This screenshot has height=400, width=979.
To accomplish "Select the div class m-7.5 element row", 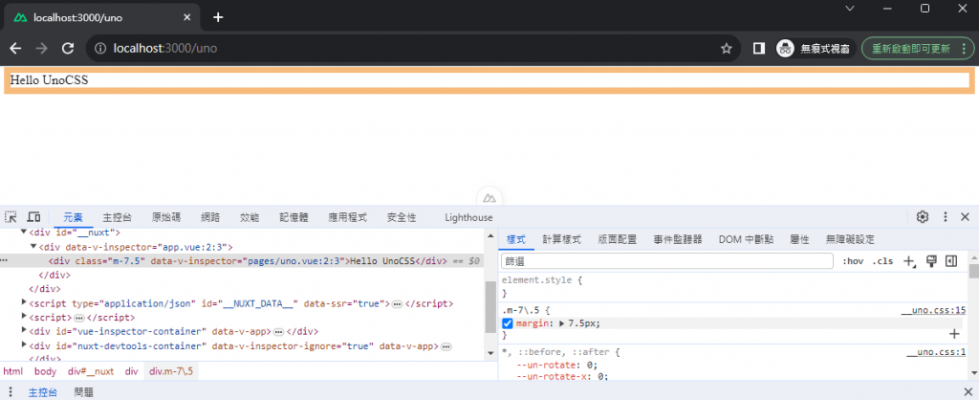I will (x=242, y=261).
